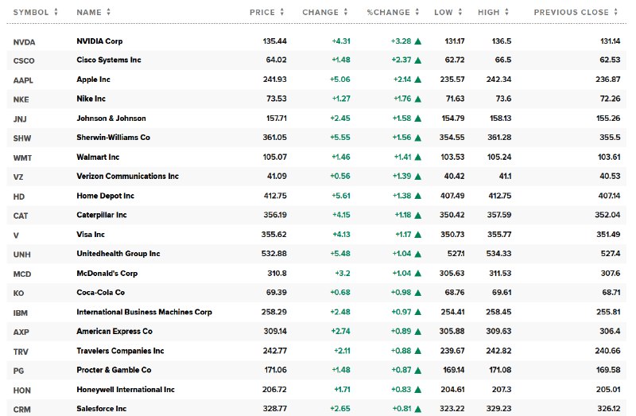Screen dimensions: 636x416
Task: Open McDonald's Corp link
Action: pos(107,273)
